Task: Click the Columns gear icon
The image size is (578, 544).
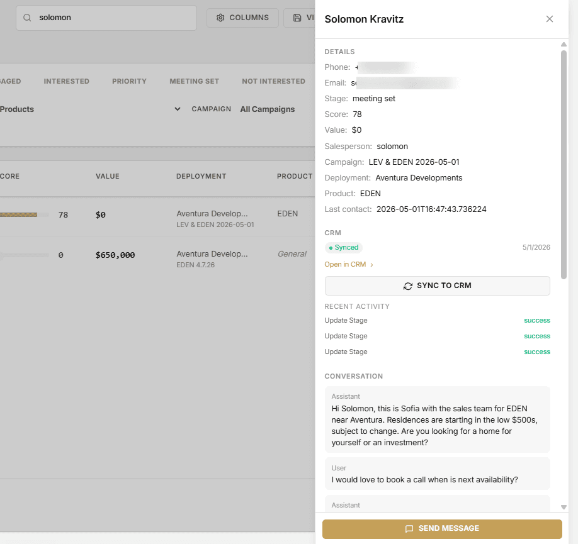Action: click(220, 18)
